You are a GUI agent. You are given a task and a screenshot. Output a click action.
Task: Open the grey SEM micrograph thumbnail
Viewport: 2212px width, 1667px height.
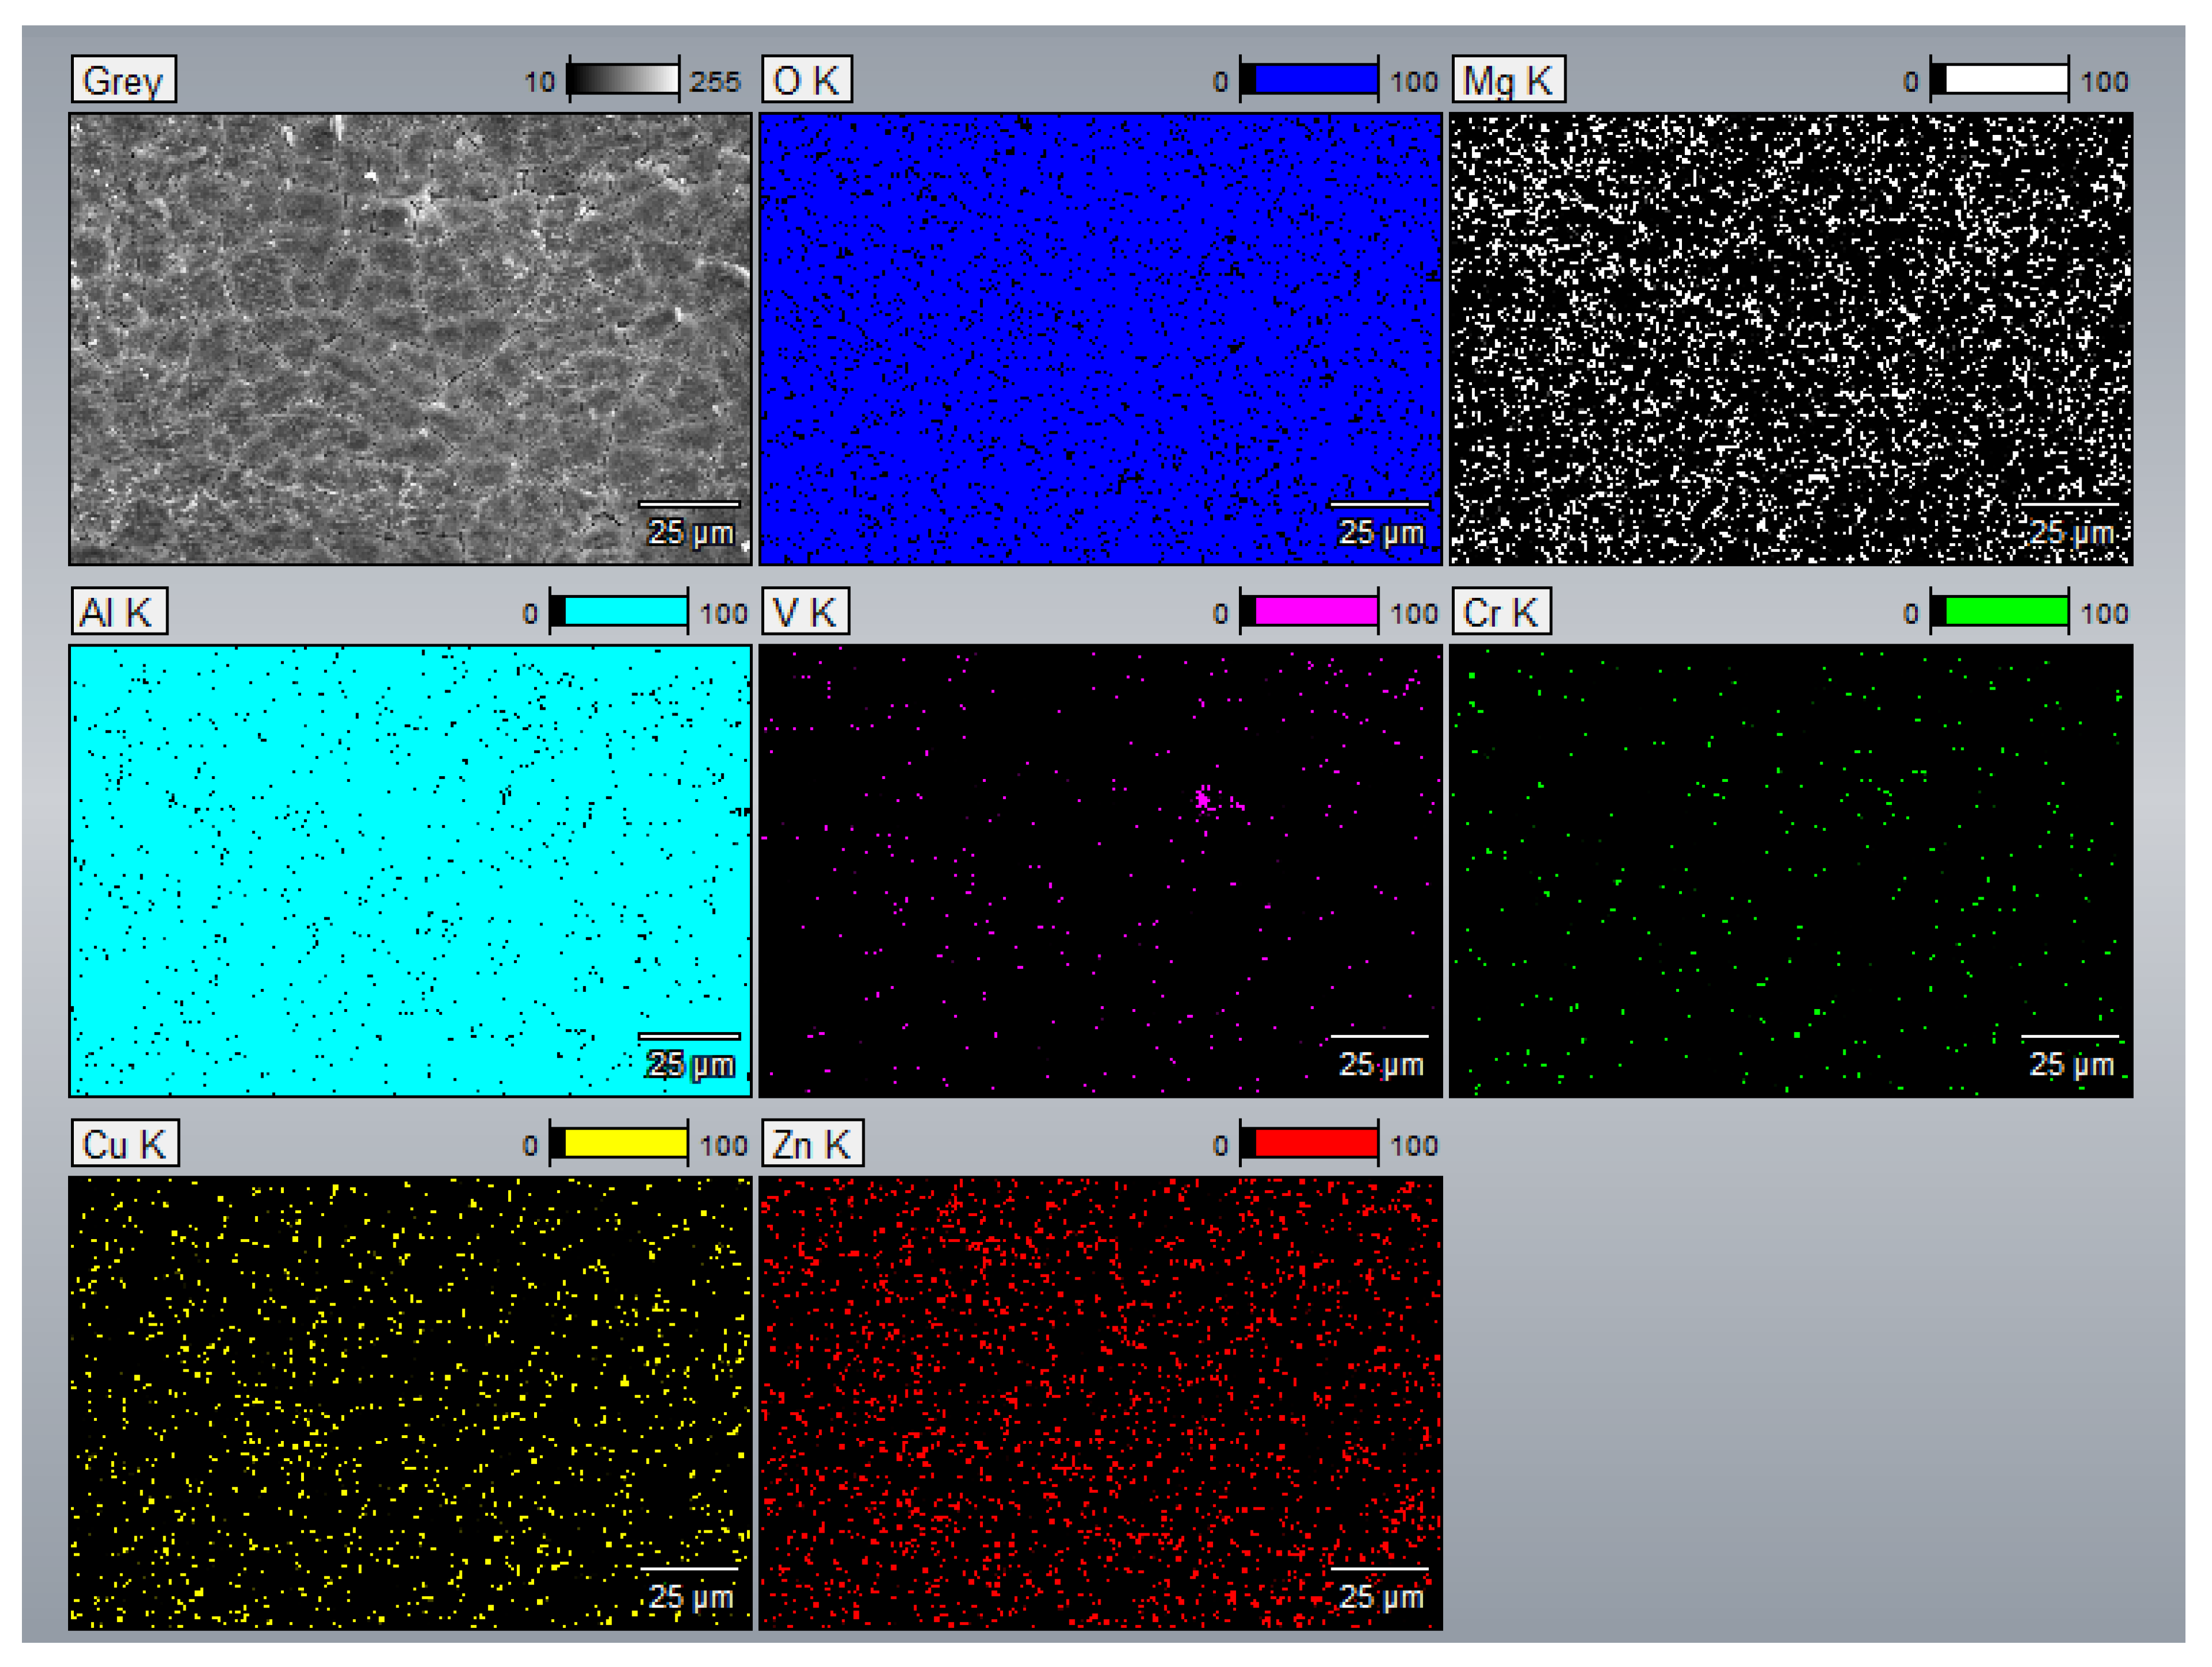410,339
